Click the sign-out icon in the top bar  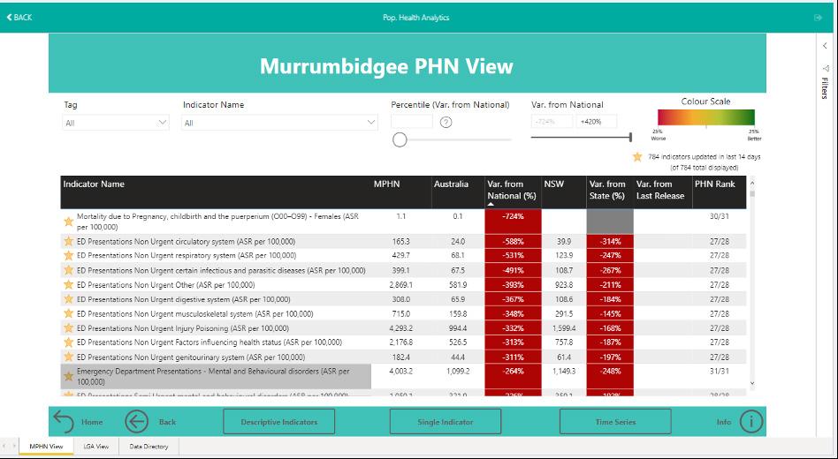[818, 18]
